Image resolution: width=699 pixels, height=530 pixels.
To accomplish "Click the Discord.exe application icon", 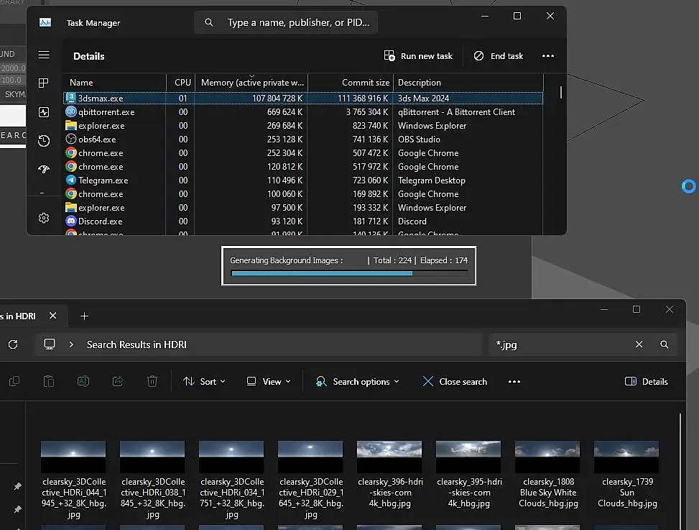I will tap(71, 221).
